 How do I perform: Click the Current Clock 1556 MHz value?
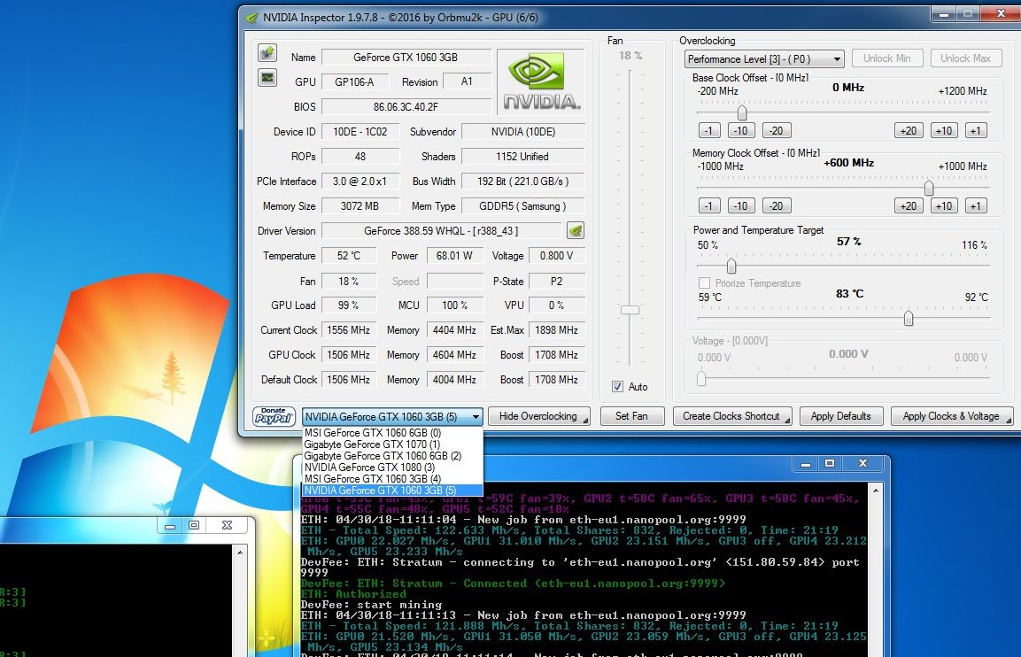click(348, 330)
